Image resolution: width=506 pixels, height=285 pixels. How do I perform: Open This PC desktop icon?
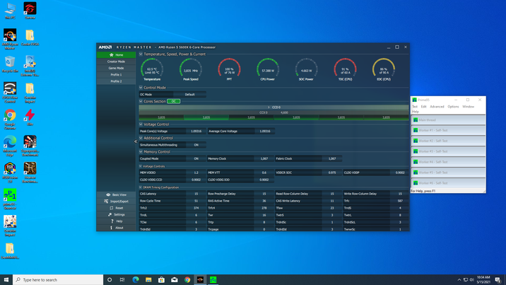(x=10, y=11)
